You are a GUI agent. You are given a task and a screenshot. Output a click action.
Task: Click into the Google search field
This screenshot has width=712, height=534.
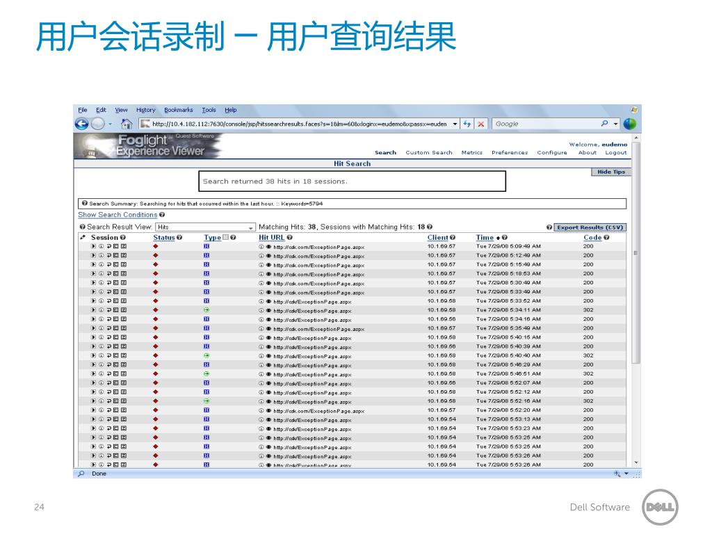point(547,124)
